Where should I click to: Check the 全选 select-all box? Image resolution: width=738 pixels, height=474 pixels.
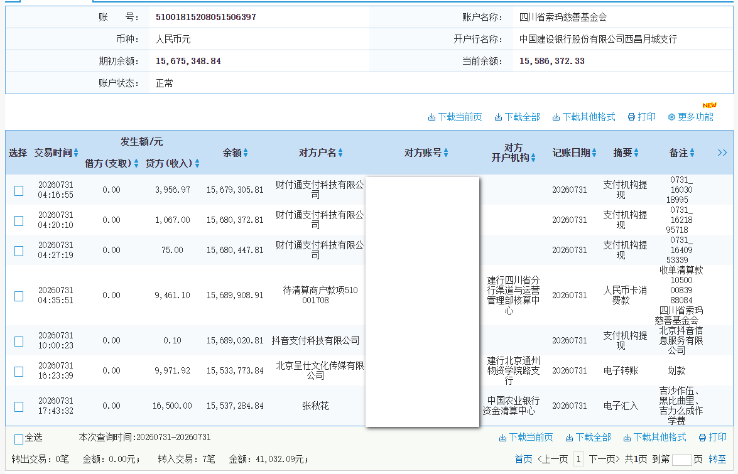[19, 439]
